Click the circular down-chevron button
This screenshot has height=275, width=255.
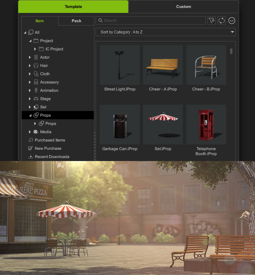point(232,21)
